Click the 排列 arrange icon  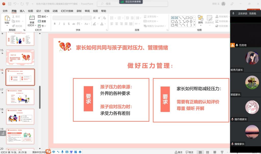pyautogui.click(x=200, y=19)
